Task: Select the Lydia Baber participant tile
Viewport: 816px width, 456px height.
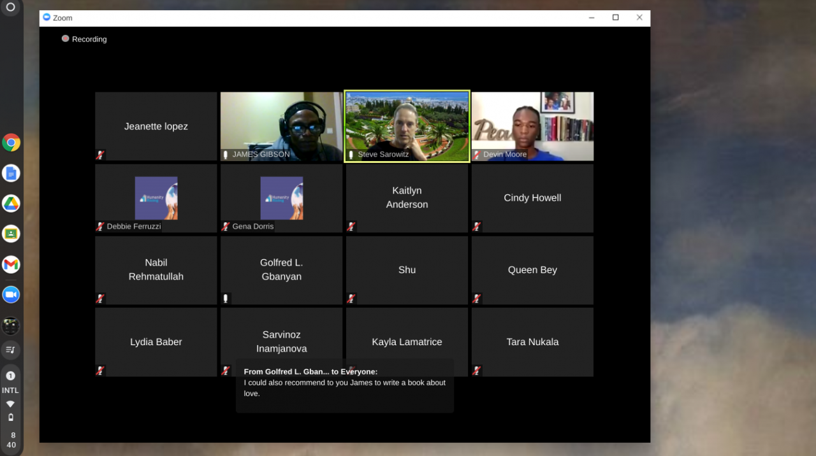Action: click(x=156, y=342)
